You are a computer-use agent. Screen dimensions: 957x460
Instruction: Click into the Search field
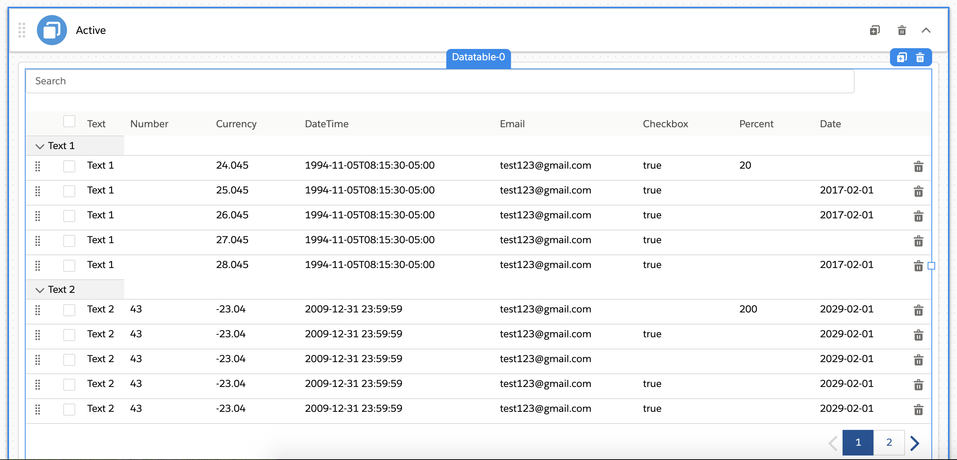tap(439, 81)
